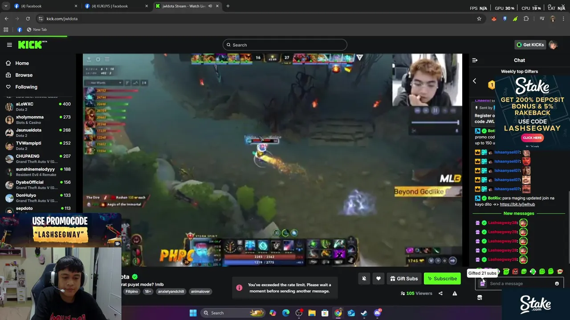Open the New Tab bookmark
570x320 pixels.
pos(37,30)
